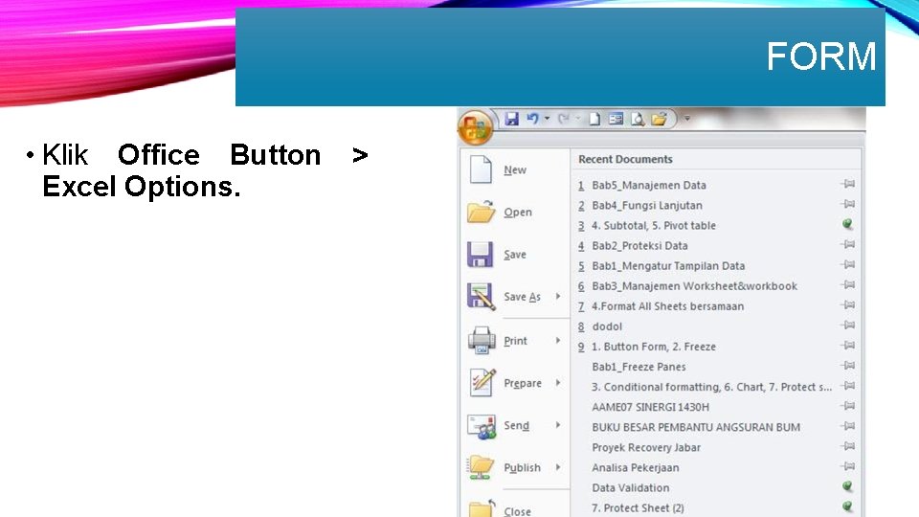Click the Publish folder icon
This screenshot has height=517, width=919.
pos(481,468)
